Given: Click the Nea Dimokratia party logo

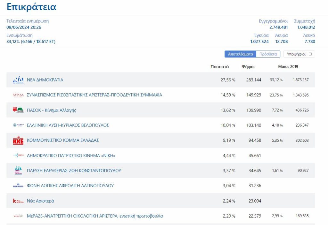Looking at the screenshot, I should pyautogui.click(x=18, y=80).
